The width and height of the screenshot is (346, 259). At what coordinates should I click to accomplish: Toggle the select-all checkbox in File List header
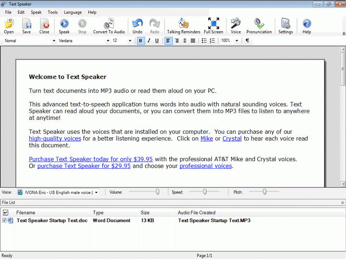pos(6,212)
